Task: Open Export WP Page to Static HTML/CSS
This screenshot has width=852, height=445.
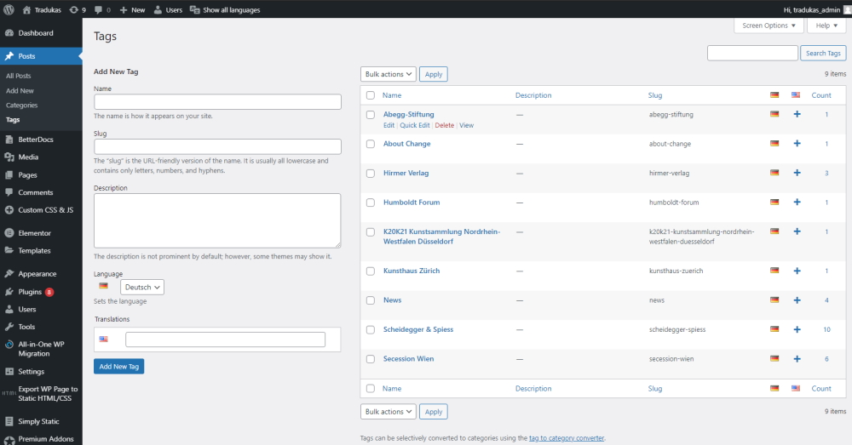Action: tap(48, 393)
